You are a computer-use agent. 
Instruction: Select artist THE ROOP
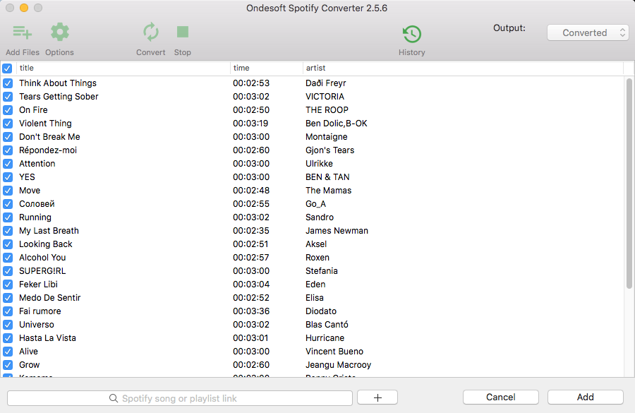327,110
